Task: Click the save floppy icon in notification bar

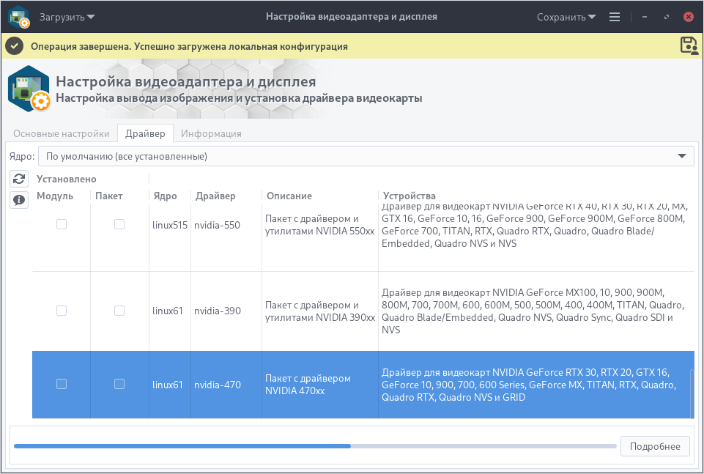Action: [689, 45]
